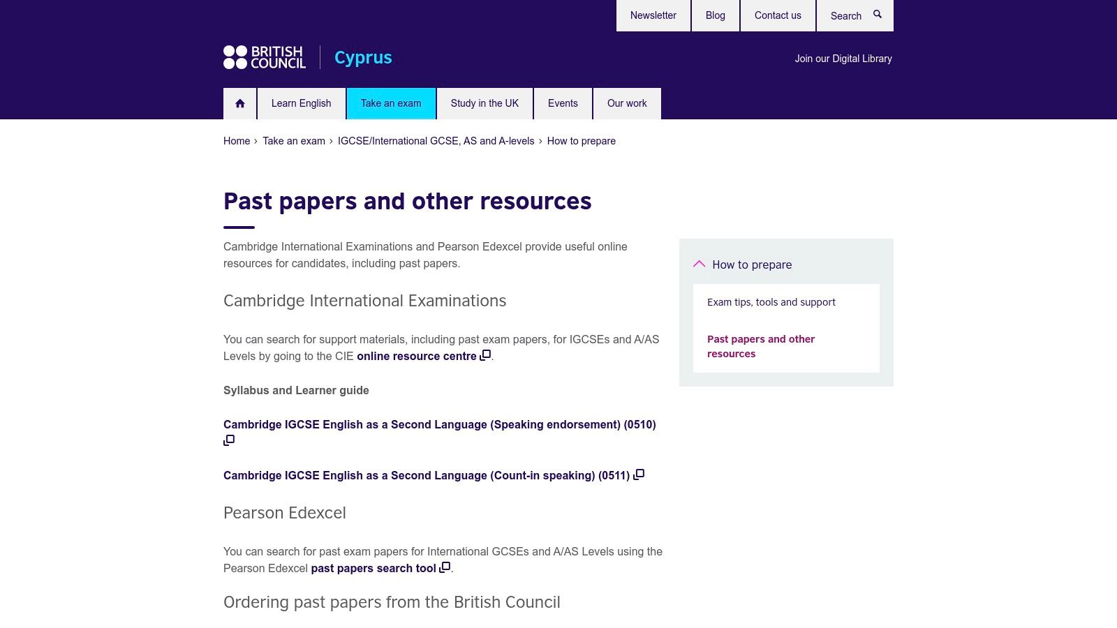This screenshot has width=1117, height=628.
Task: Open the Learn English menu tab
Action: pyautogui.click(x=302, y=103)
